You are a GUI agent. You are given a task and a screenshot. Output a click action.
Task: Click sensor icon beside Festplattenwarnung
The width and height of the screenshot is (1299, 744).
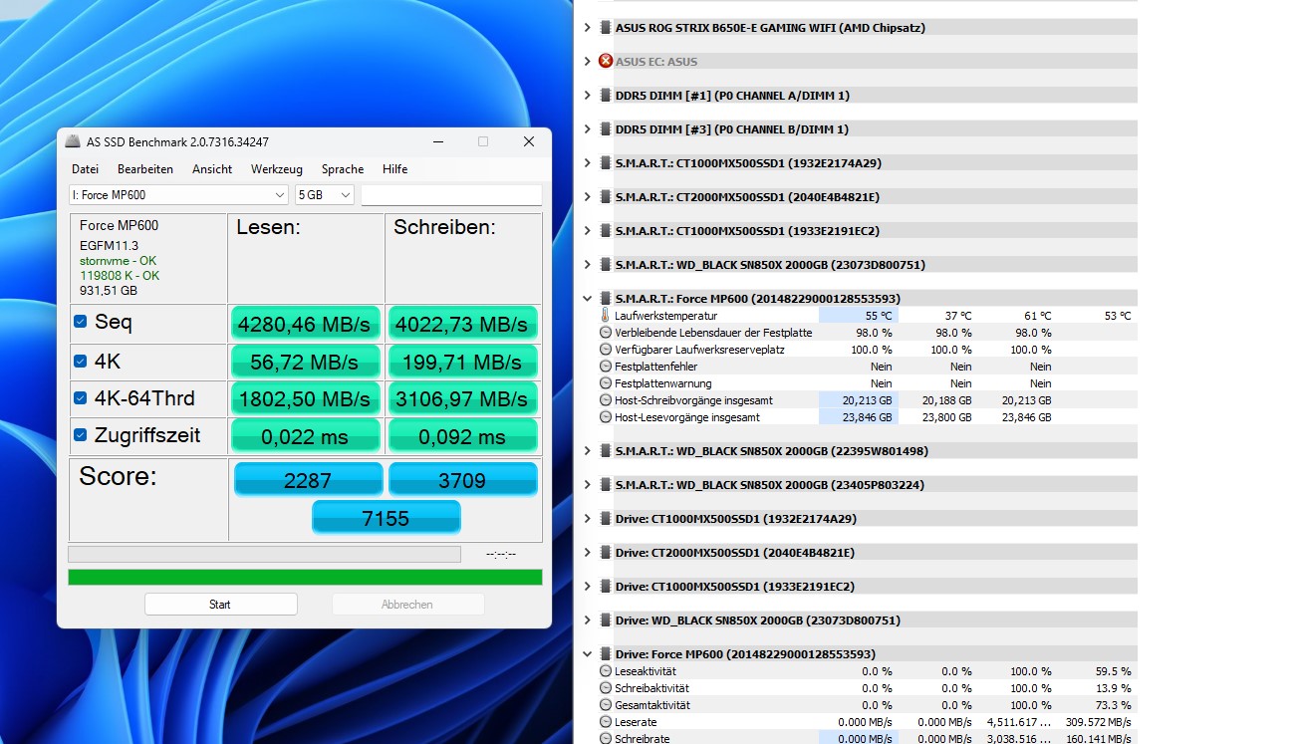tap(606, 383)
